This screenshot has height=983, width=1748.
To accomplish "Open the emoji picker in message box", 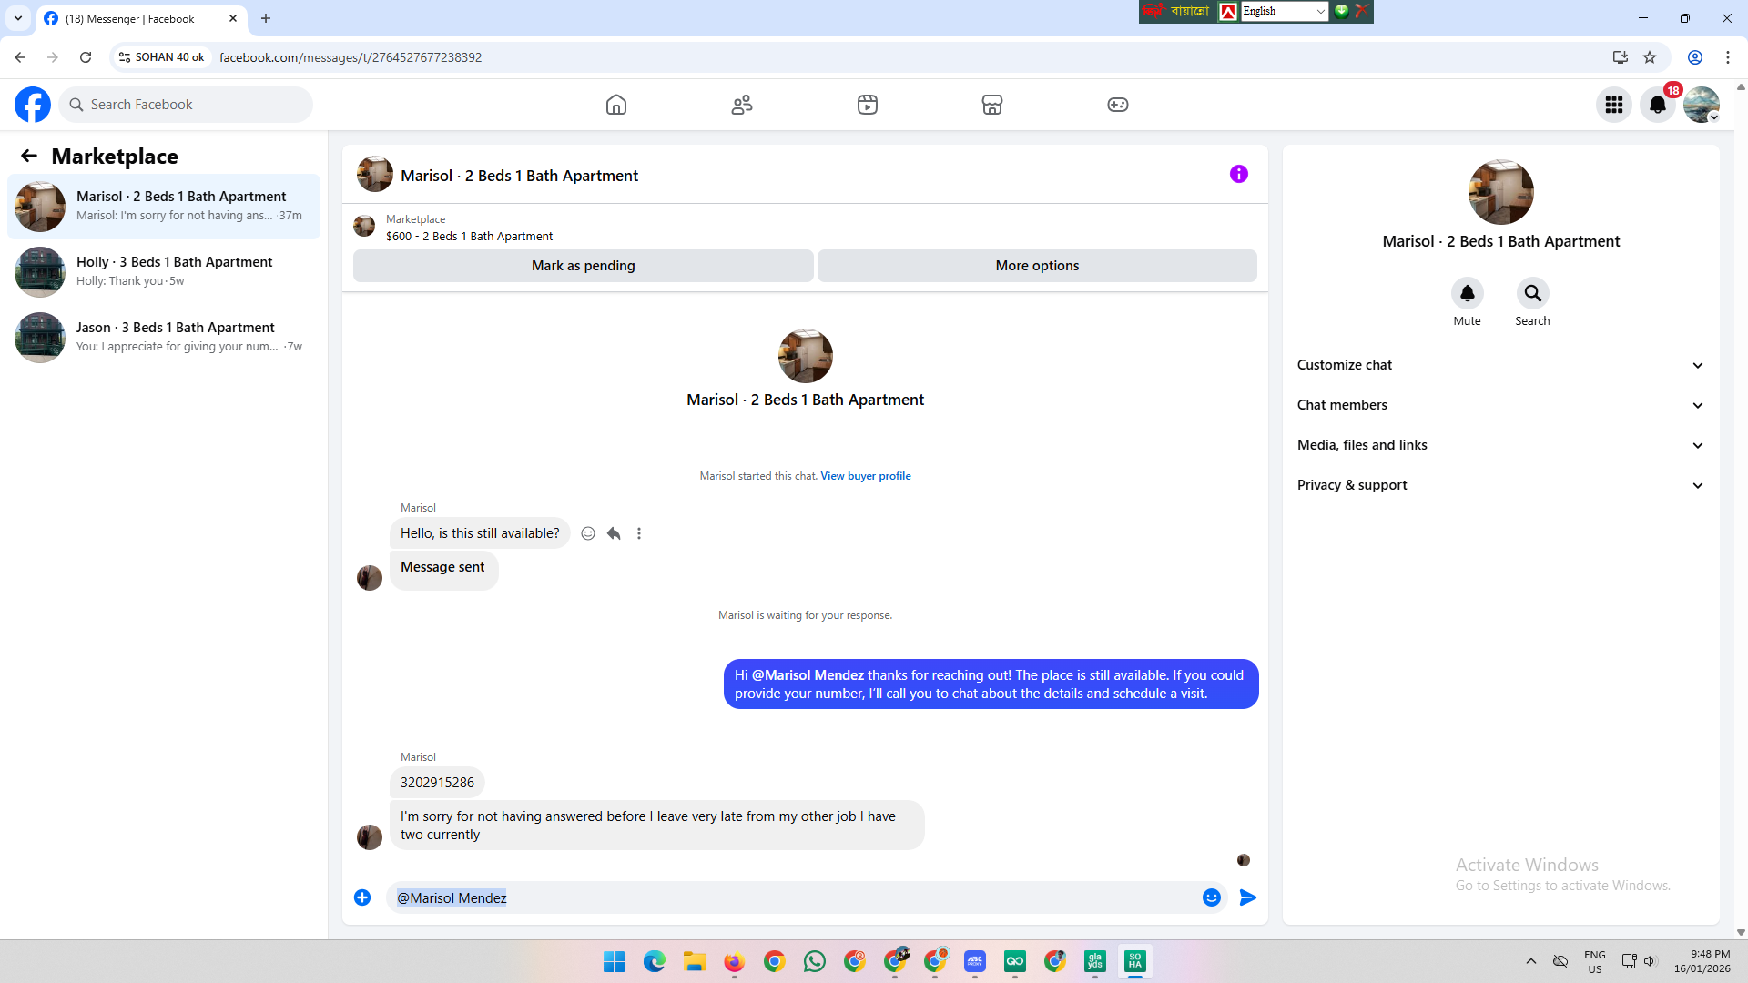I will (1211, 897).
